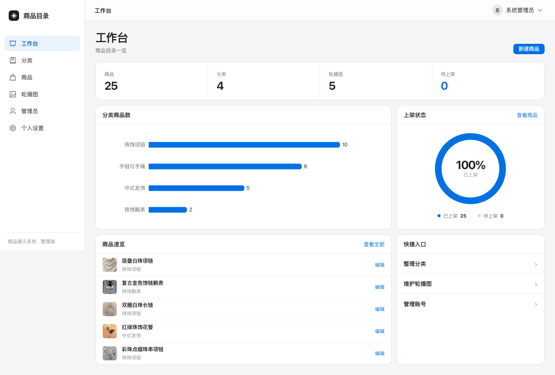This screenshot has width=555, height=375.
Task: Click the 手链与手绳 bar in the chart
Action: click(225, 166)
